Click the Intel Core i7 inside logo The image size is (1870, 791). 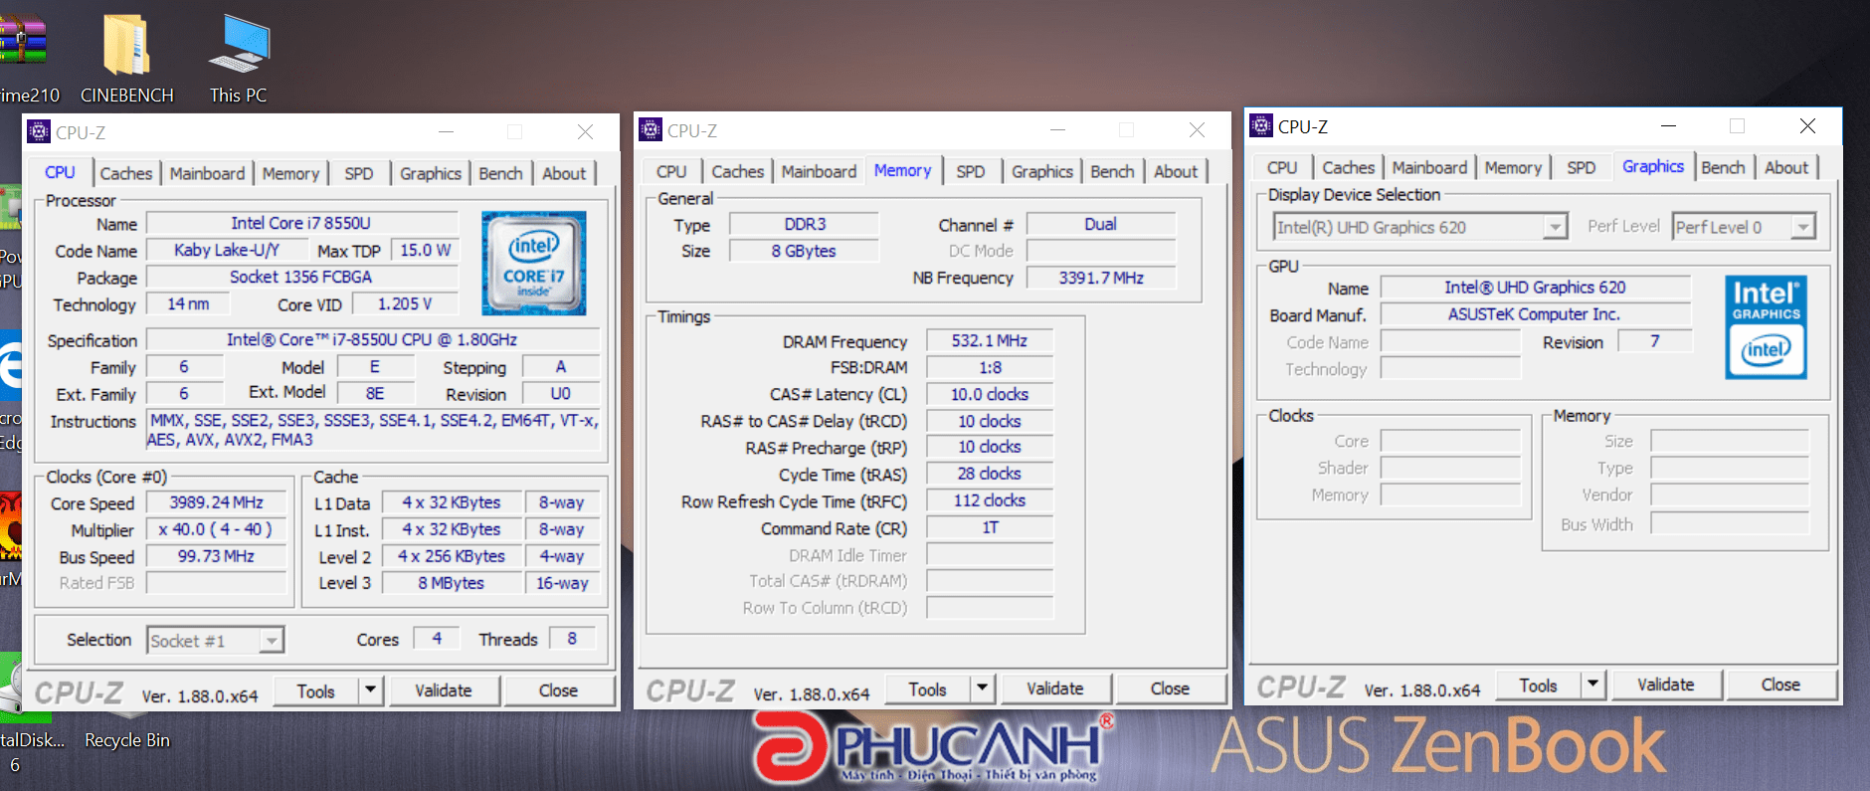click(534, 263)
